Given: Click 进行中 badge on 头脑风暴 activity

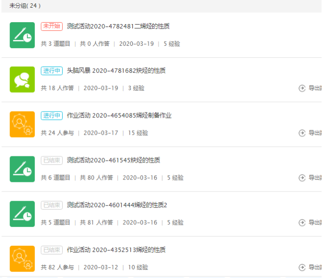Looking at the screenshot, I should tap(52, 71).
